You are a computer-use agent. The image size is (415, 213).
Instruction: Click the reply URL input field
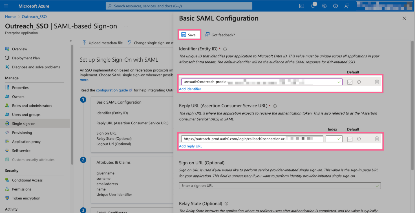252,139
